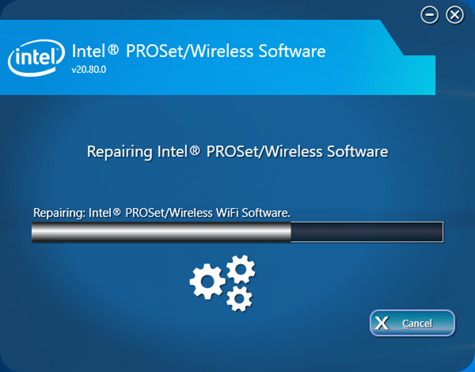Click the small lower gear icon
The height and width of the screenshot is (372, 475).
(239, 299)
